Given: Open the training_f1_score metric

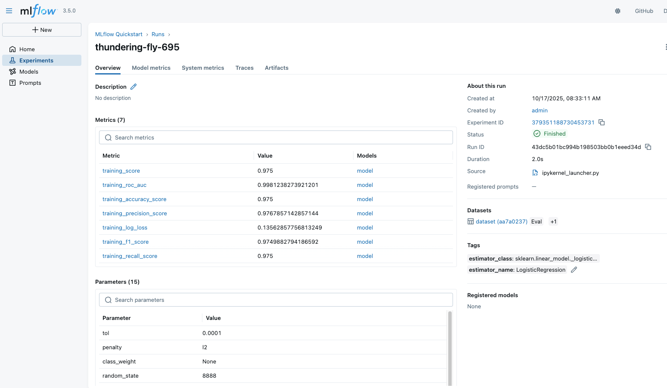Looking at the screenshot, I should (x=125, y=242).
